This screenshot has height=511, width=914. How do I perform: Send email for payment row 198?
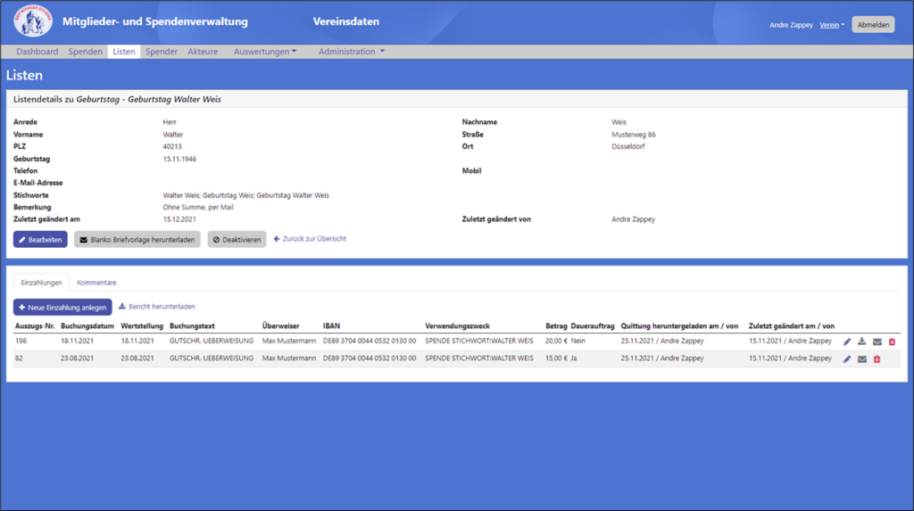877,342
